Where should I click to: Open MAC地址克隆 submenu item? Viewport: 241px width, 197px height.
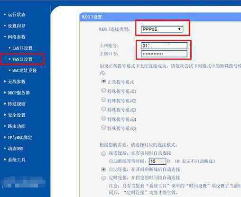(25, 70)
